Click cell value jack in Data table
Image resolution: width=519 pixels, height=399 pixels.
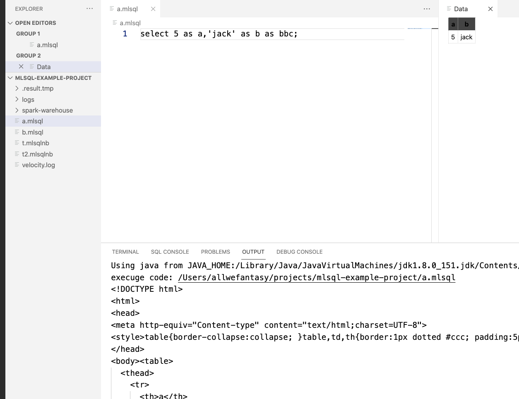click(x=466, y=37)
